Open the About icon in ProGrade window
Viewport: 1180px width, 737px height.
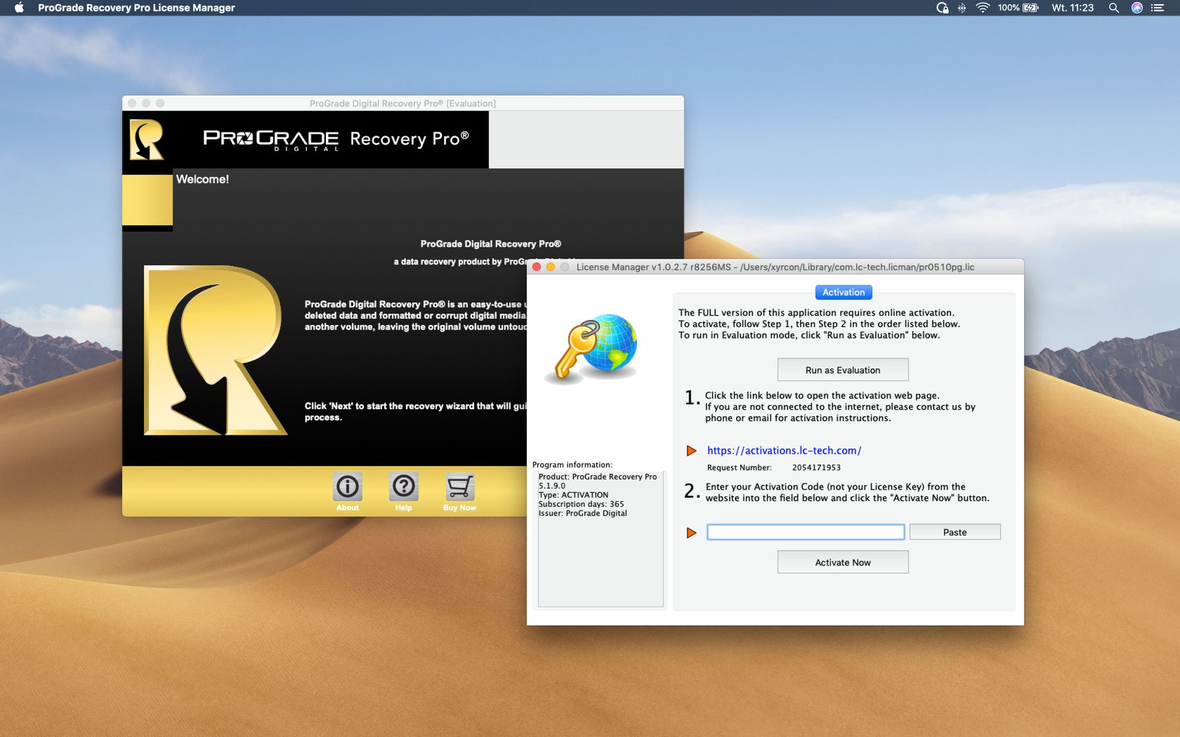[x=348, y=487]
